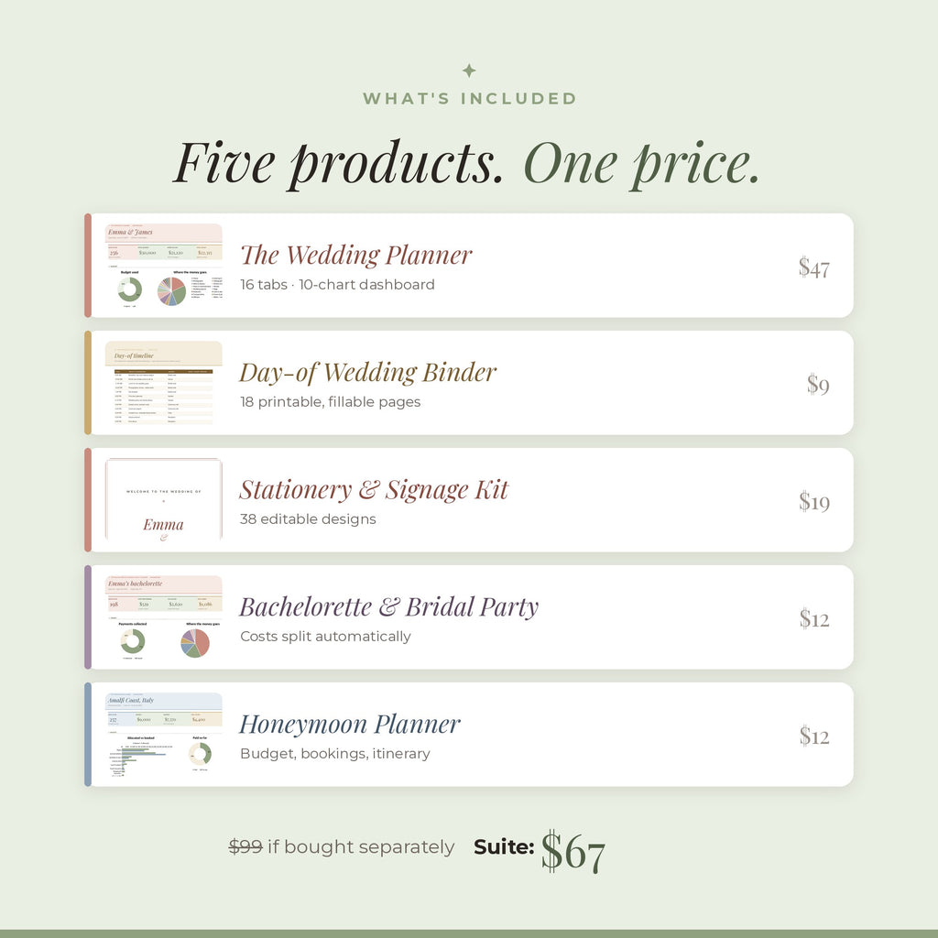Image resolution: width=938 pixels, height=938 pixels.
Task: Open The Wedding Planner dashboard thumbnail
Action: [164, 266]
